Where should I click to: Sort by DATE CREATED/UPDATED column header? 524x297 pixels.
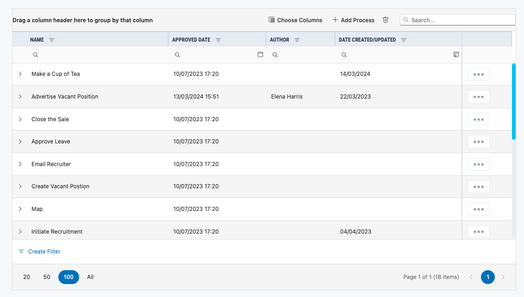[x=367, y=40]
